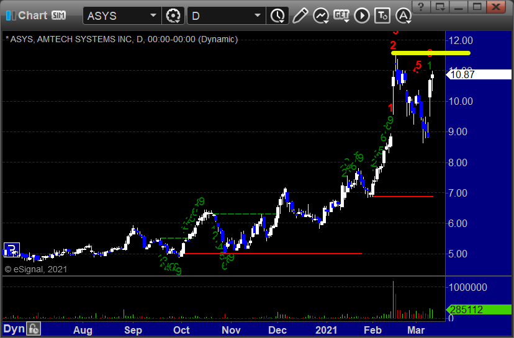Select the green dashed line near 6.30

(x=245, y=214)
